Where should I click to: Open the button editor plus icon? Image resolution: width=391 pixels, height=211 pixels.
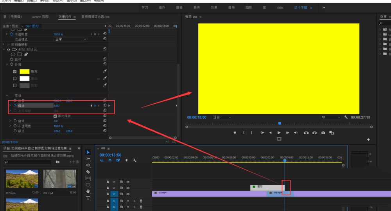[x=368, y=140]
